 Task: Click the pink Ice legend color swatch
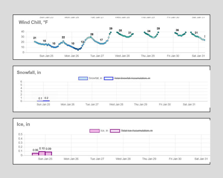point(94,131)
